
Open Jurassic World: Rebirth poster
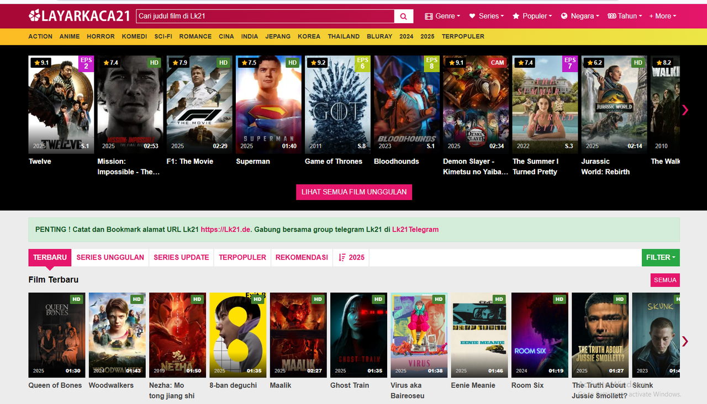[x=614, y=105]
